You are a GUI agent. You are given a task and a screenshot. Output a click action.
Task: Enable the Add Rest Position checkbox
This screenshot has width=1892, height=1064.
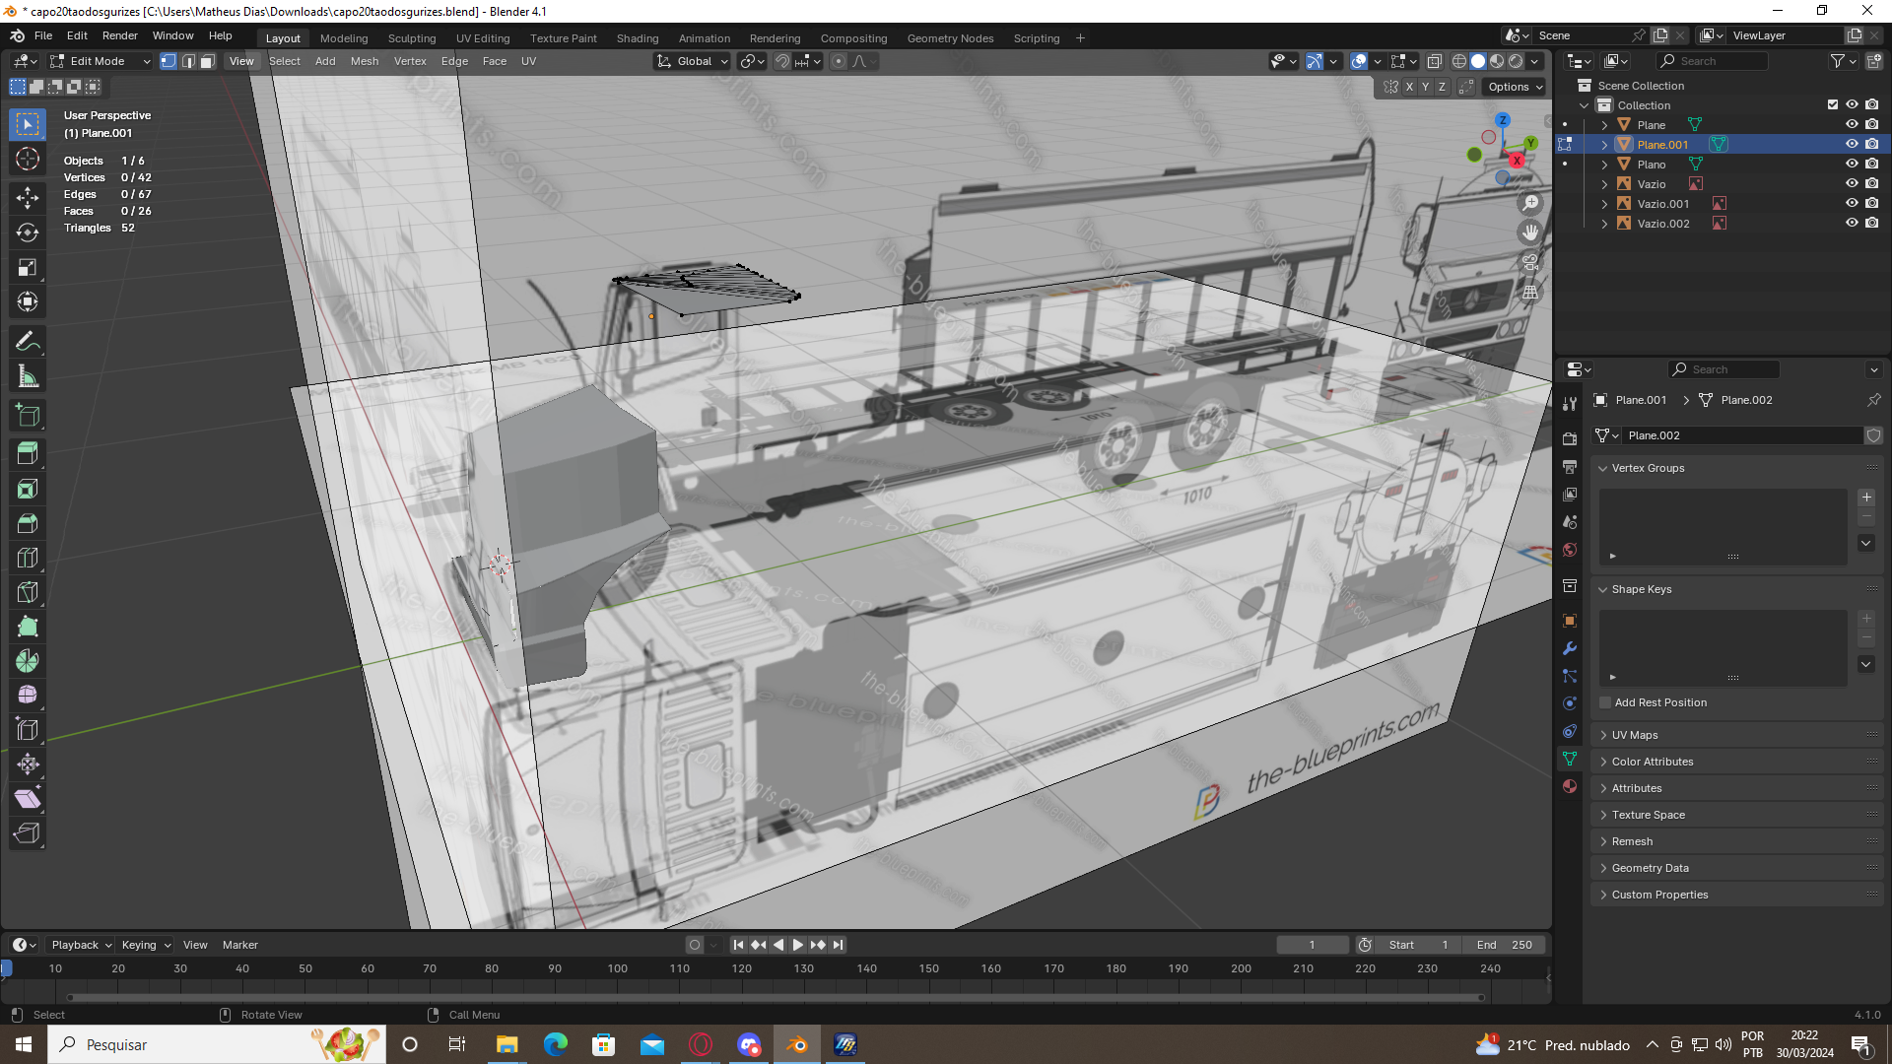[1605, 702]
